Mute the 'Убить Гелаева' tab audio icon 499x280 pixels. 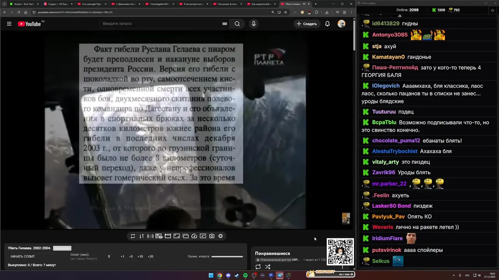304,4
